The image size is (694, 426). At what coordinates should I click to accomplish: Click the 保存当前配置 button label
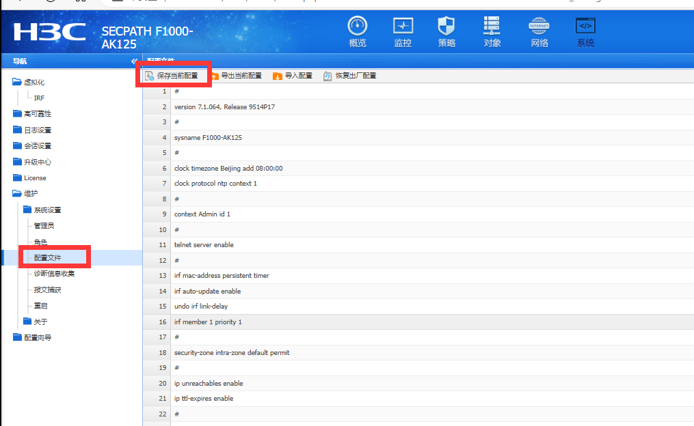click(178, 76)
